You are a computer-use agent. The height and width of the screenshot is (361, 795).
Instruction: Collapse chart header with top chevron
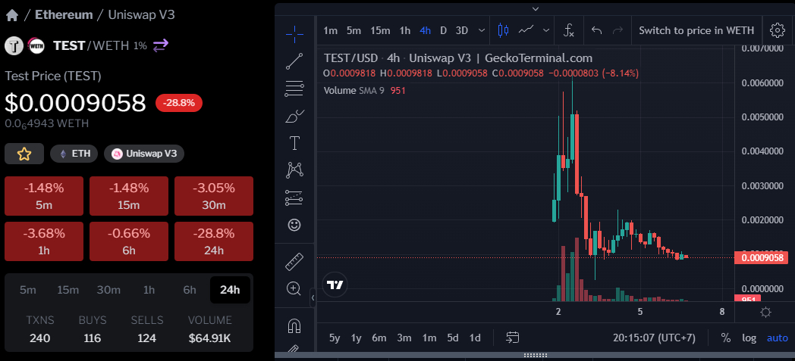[x=535, y=8]
